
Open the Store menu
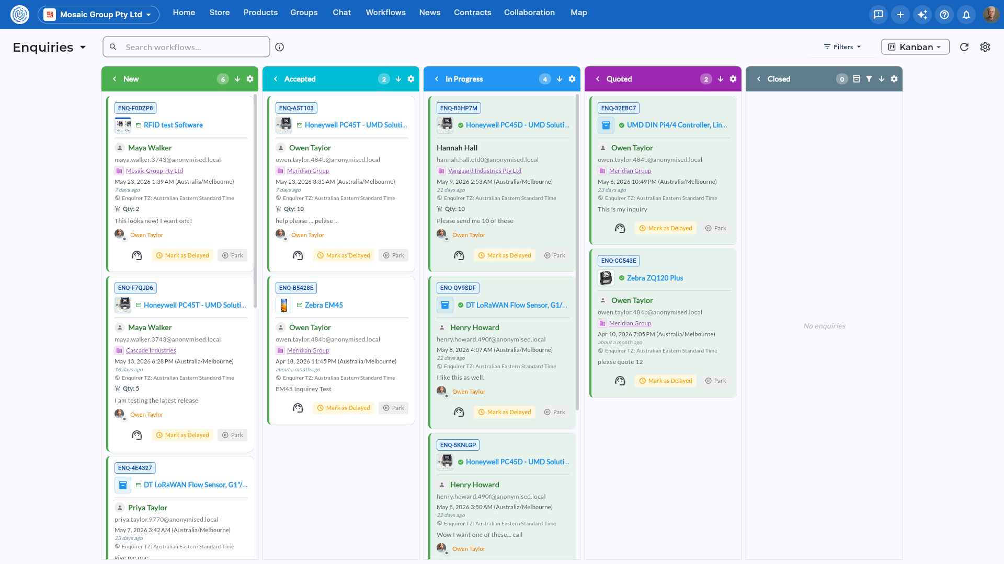[x=220, y=13]
